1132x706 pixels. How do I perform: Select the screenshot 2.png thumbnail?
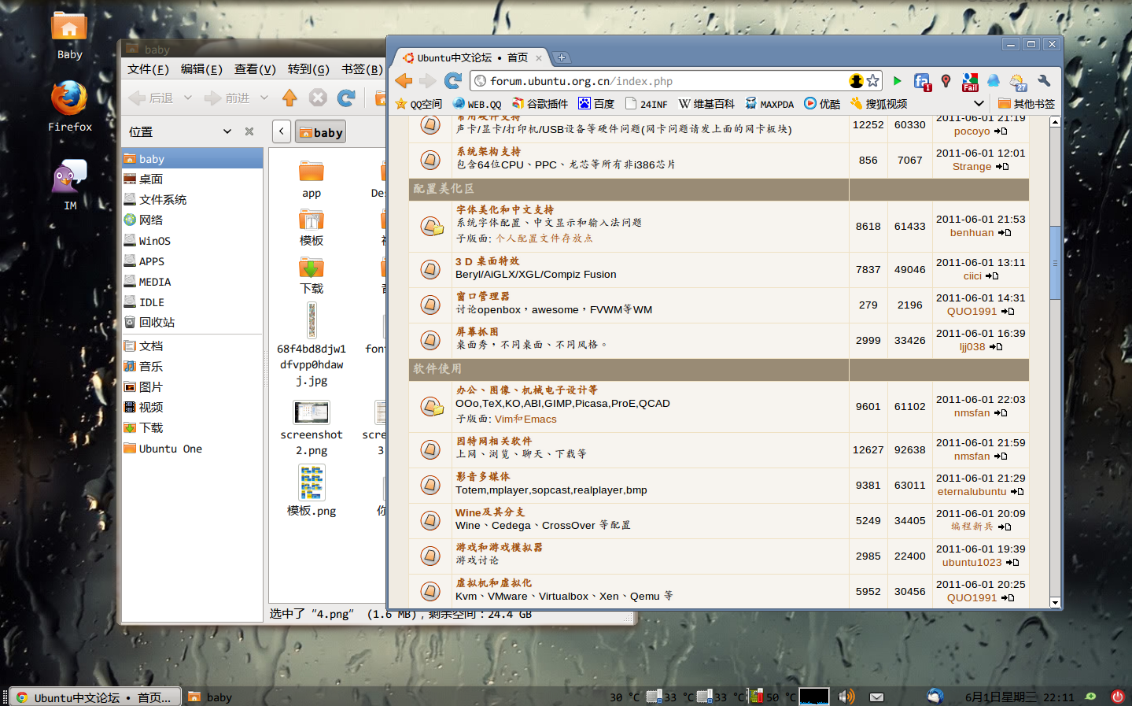tap(312, 412)
